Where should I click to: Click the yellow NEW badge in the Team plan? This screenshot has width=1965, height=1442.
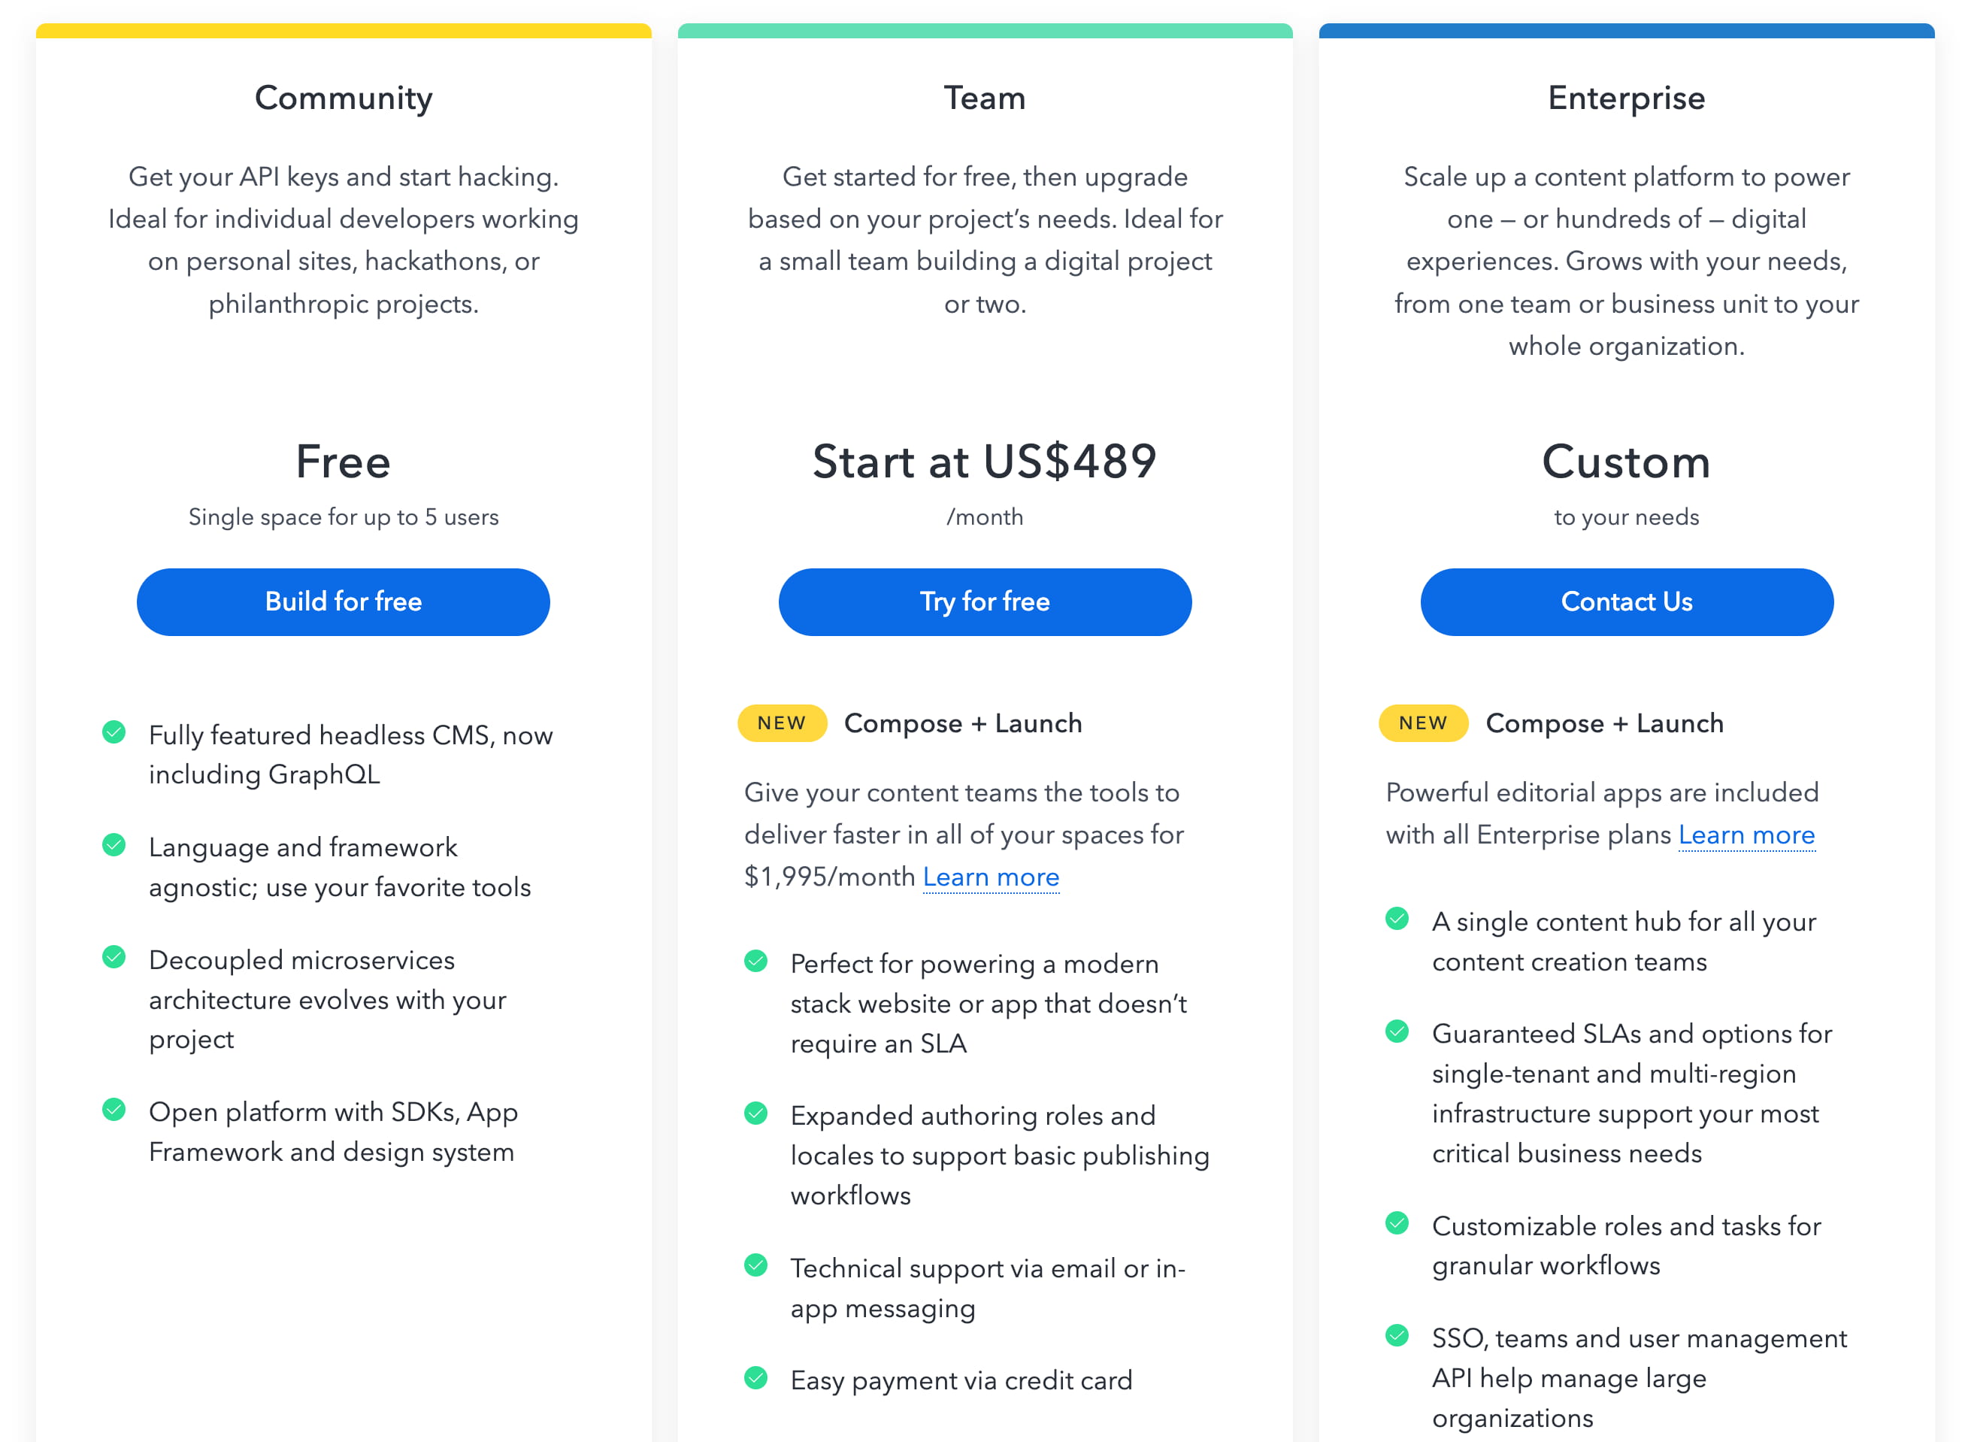[782, 723]
